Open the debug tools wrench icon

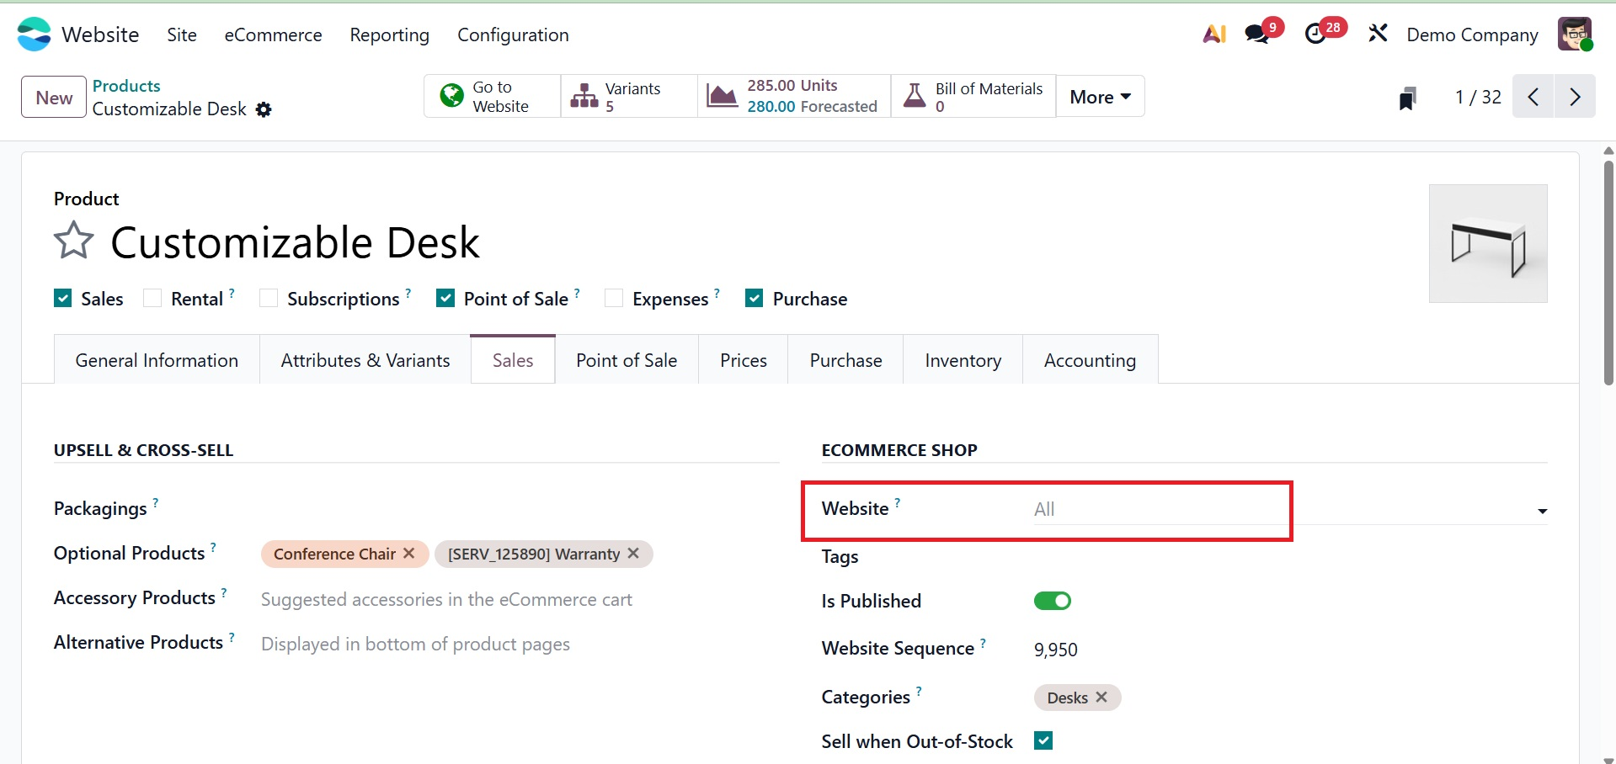coord(1378,34)
